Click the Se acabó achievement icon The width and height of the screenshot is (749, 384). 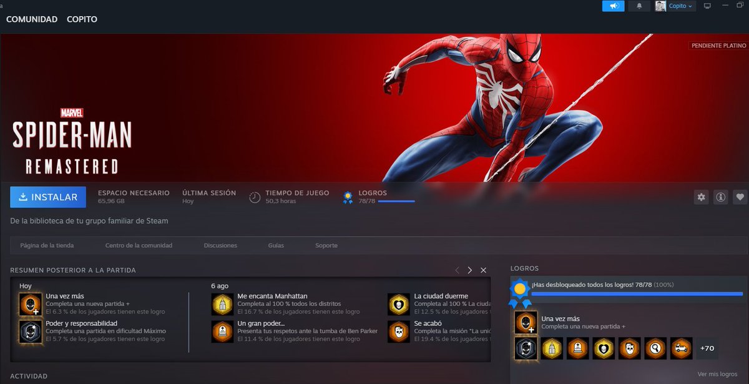click(398, 331)
